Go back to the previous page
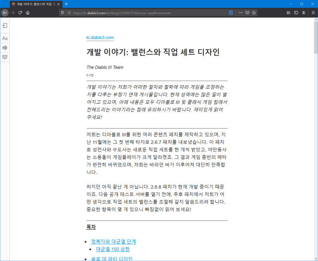The width and height of the screenshot is (318, 261). pyautogui.click(x=5, y=12)
